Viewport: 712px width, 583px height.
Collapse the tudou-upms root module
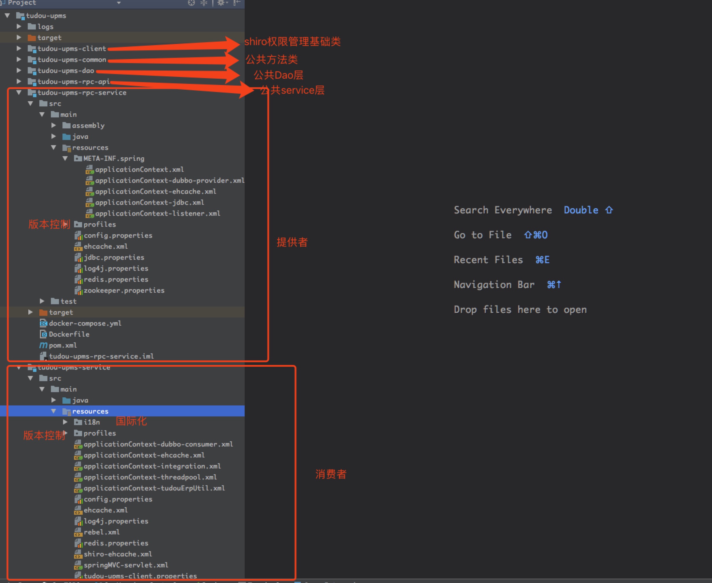pos(8,15)
